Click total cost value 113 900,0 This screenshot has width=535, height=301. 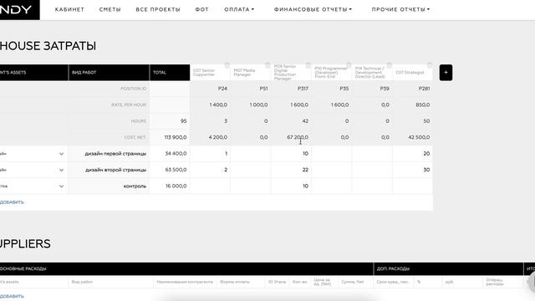click(x=176, y=137)
